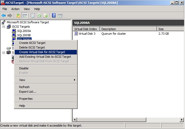185x129 pixels.
Task: Click the Quorum for cluster description cell
Action: coord(114,34)
